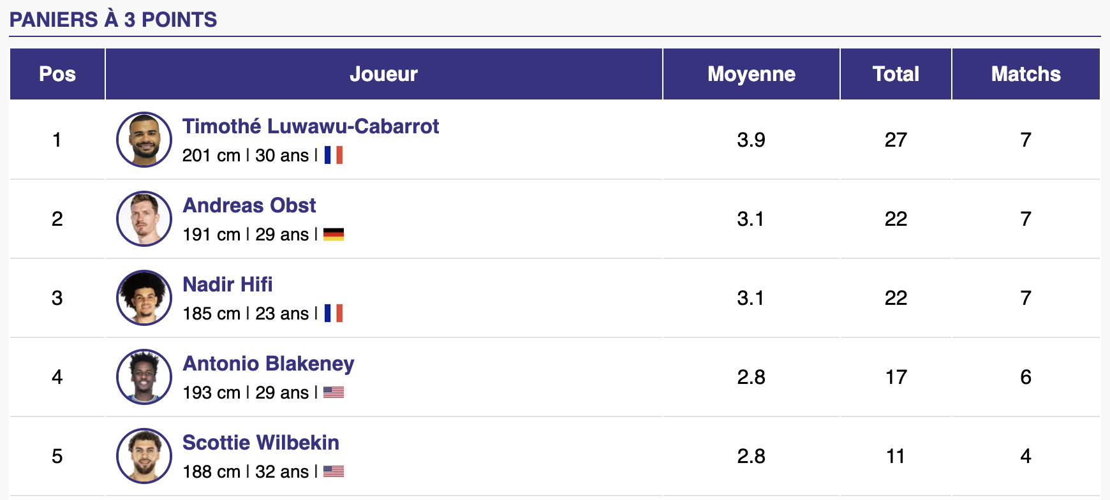Click French flag icon beside Luwawu-Cabarrot
This screenshot has height=500, width=1110.
(x=333, y=155)
